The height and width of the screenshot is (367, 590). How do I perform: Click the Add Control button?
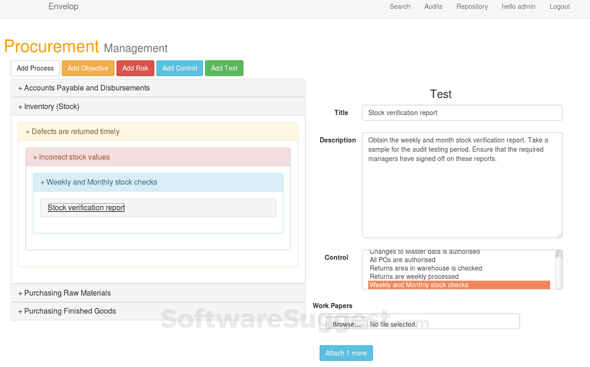point(179,68)
